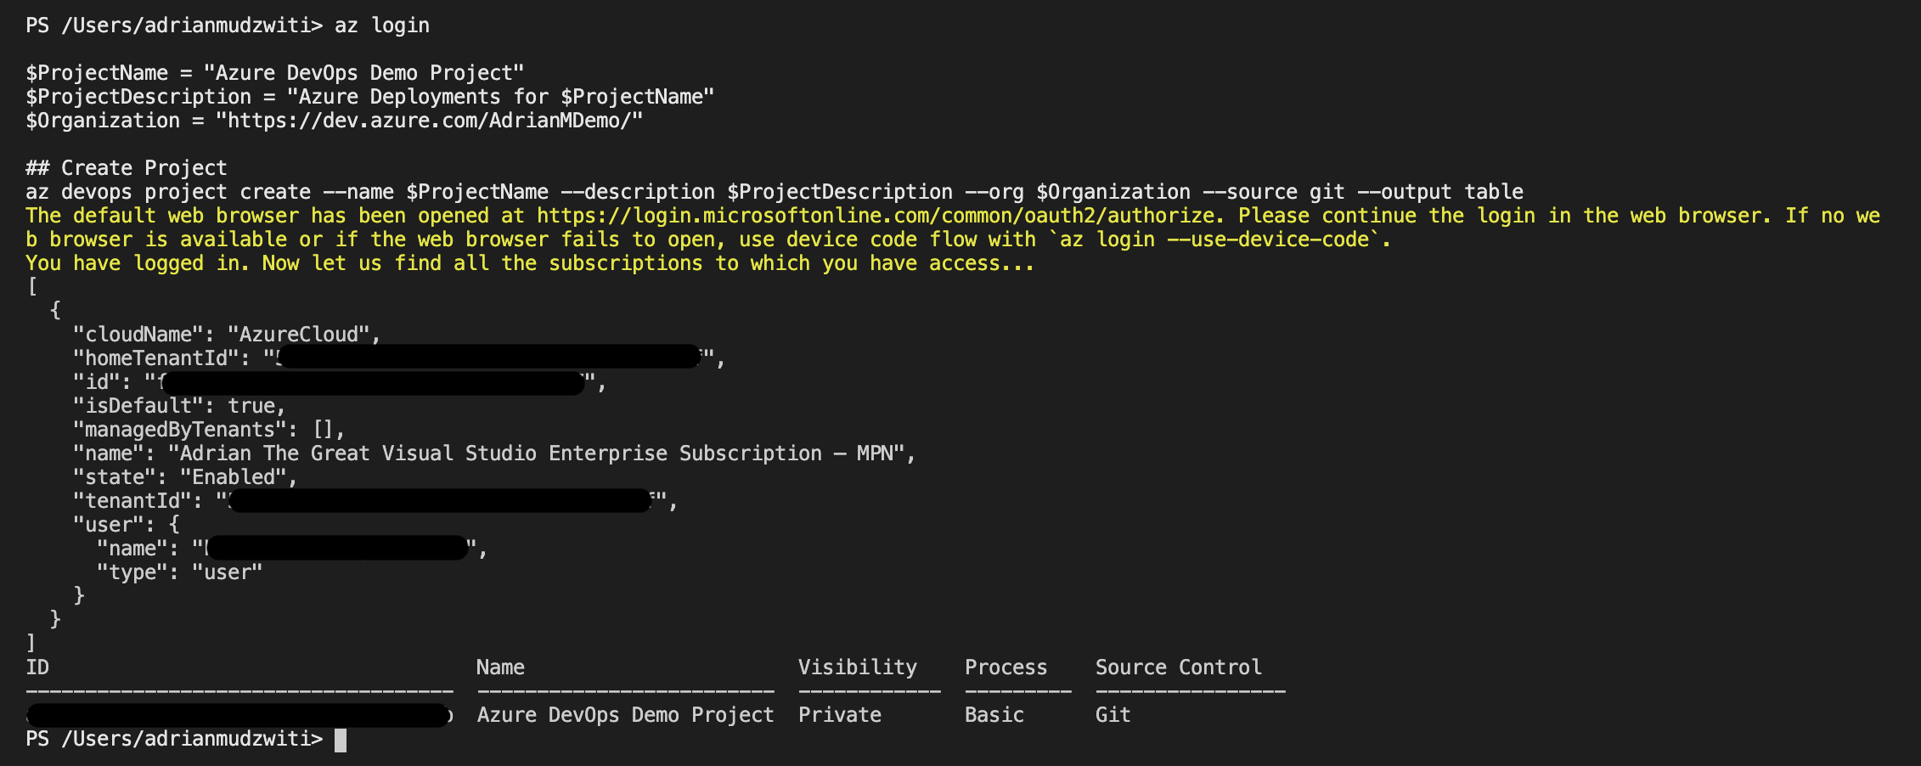Click the redacted tenantId value
The width and height of the screenshot is (1921, 766).
coord(440,501)
